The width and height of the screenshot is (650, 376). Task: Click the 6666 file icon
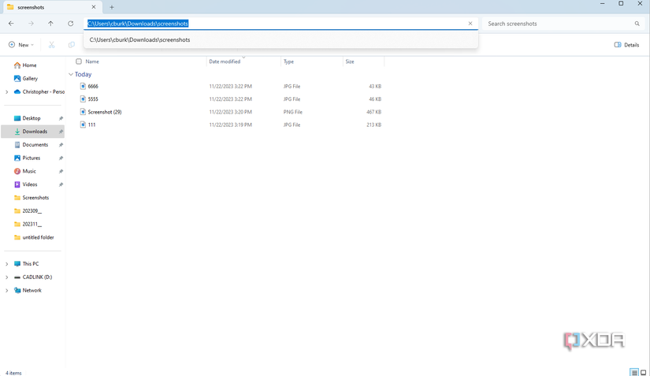point(83,86)
